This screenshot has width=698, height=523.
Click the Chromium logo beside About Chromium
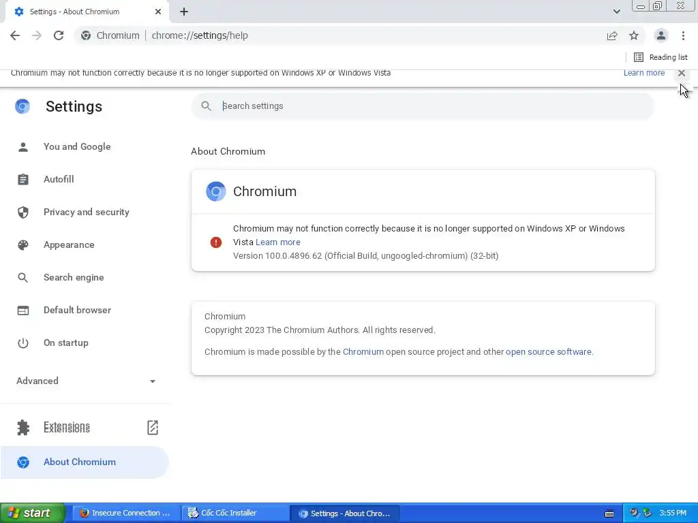tap(23, 462)
